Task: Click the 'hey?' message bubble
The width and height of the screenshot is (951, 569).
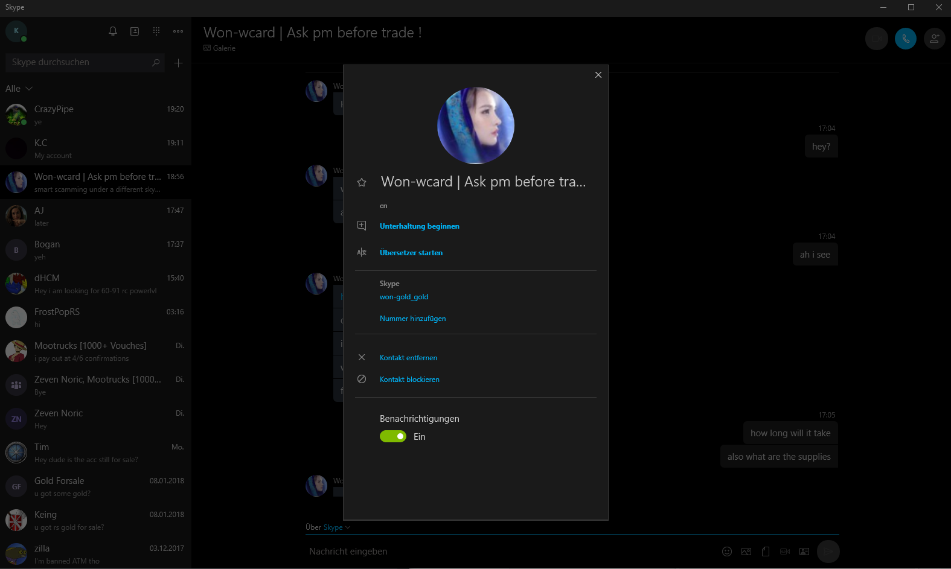Action: point(821,147)
